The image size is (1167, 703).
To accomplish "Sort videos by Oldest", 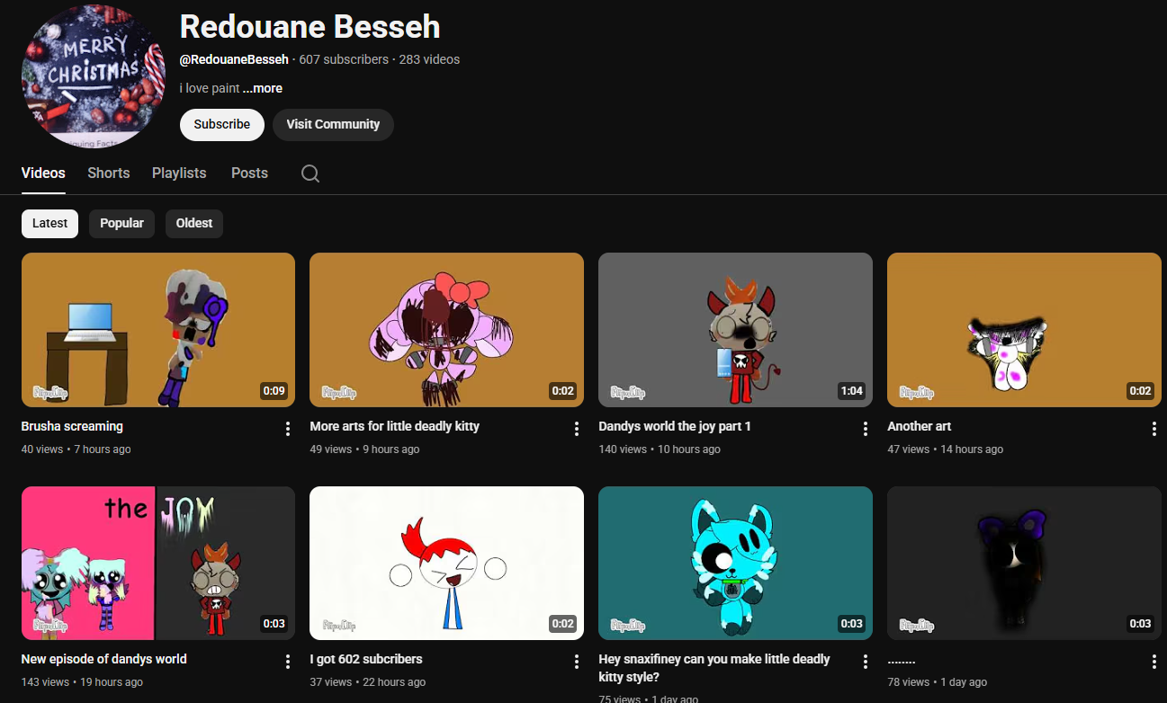I will [x=194, y=223].
